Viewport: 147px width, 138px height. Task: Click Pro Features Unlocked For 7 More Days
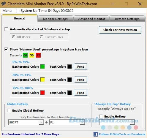[x=31, y=134]
